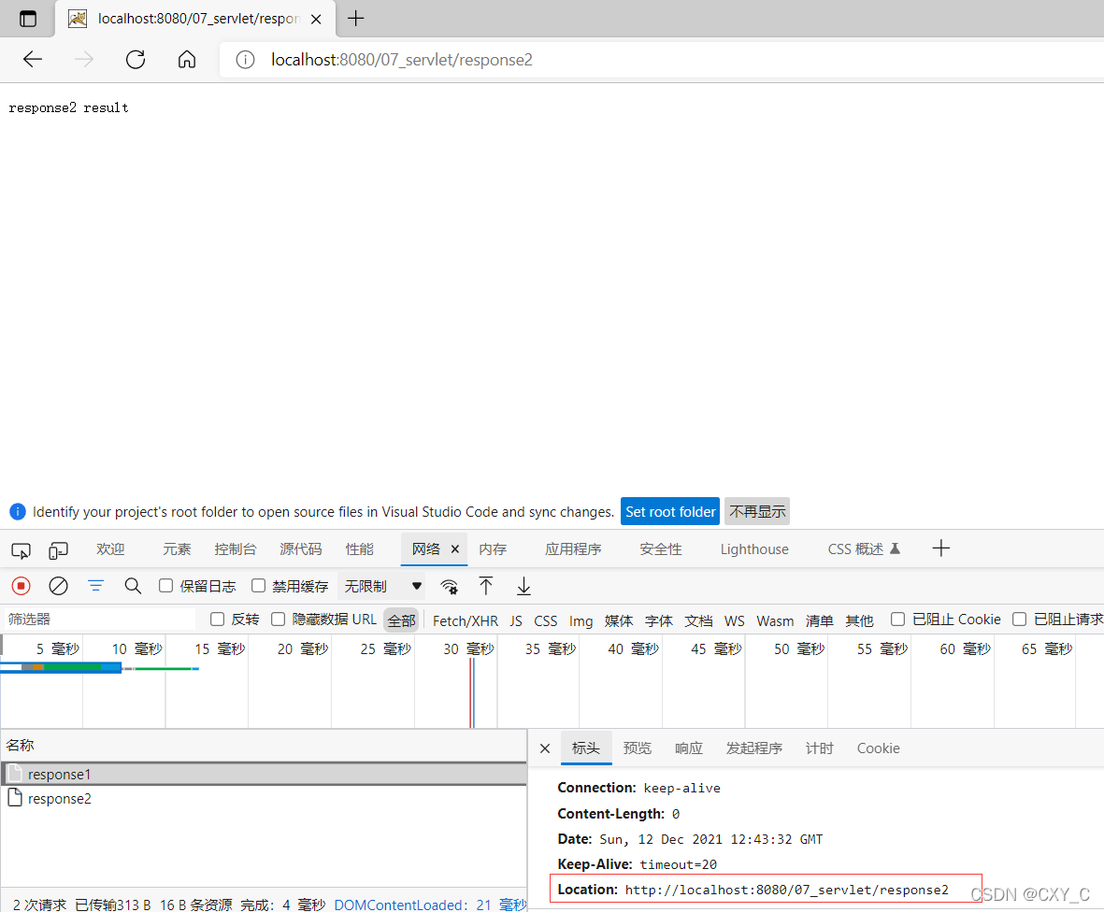1104x912 pixels.
Task: Import HAR file with upload arrow
Action: [x=486, y=586]
